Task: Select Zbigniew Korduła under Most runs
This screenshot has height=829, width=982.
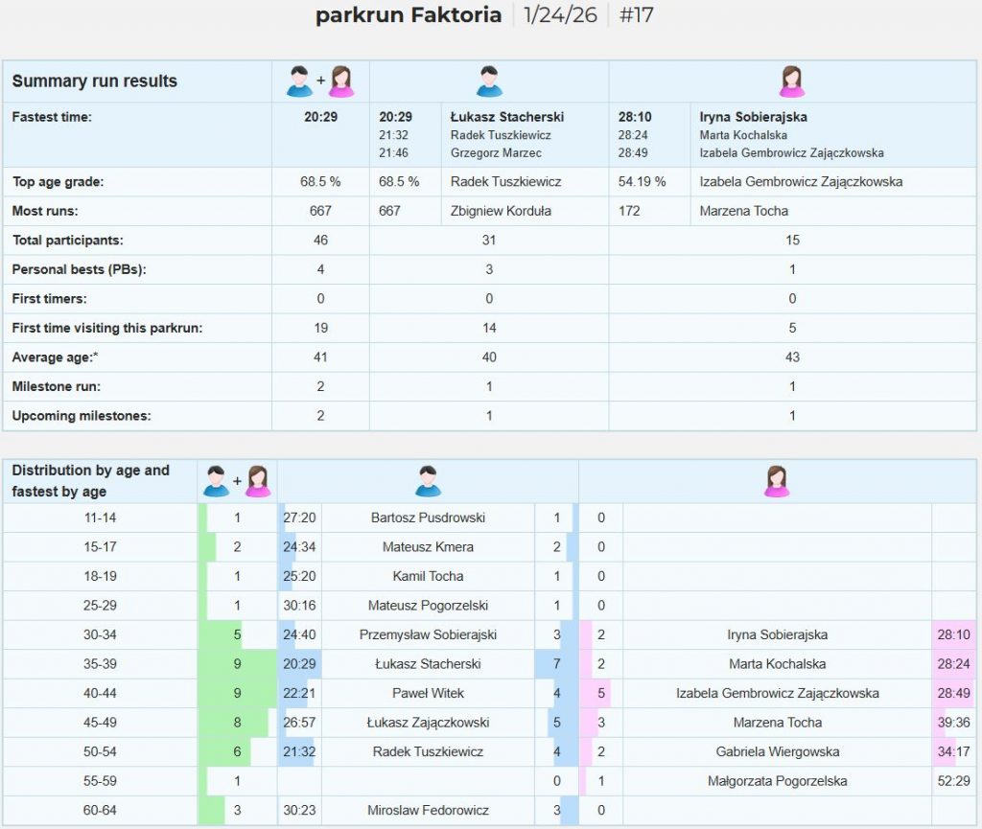Action: [x=501, y=211]
